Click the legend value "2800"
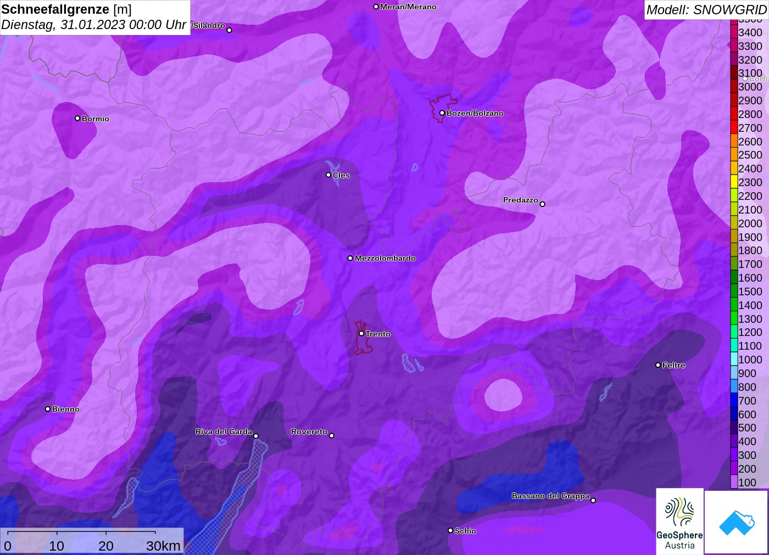Viewport: 769px width, 555px height. click(750, 114)
